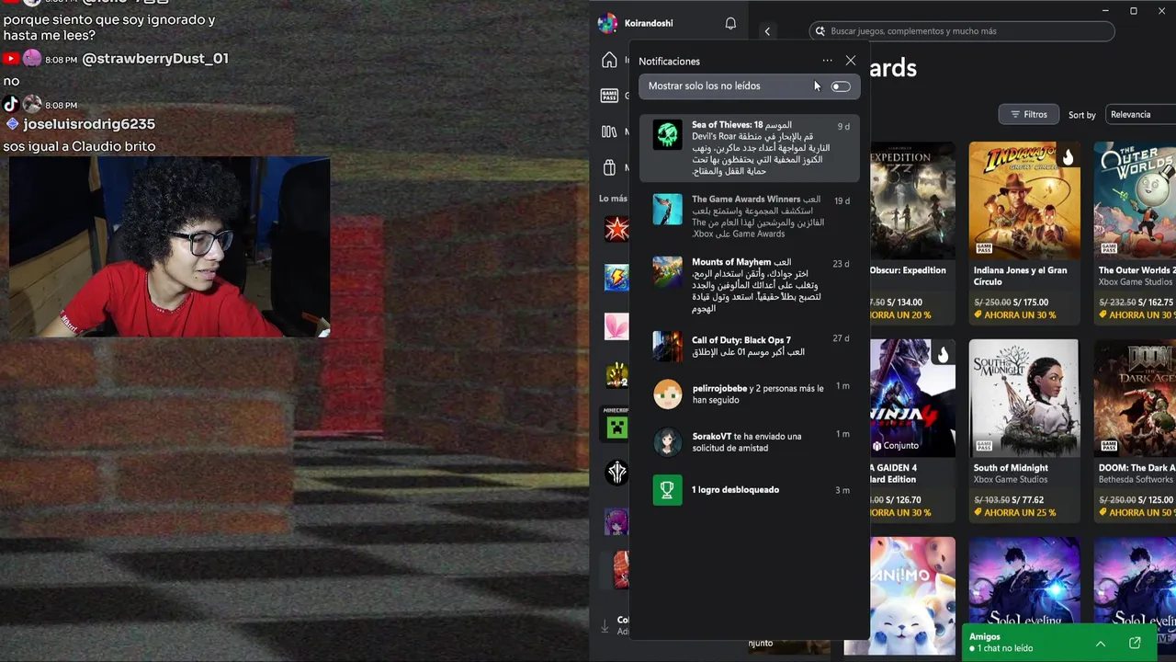This screenshot has height=662, width=1176.
Task: Open the South of Midnight game card
Action: pos(1023,429)
